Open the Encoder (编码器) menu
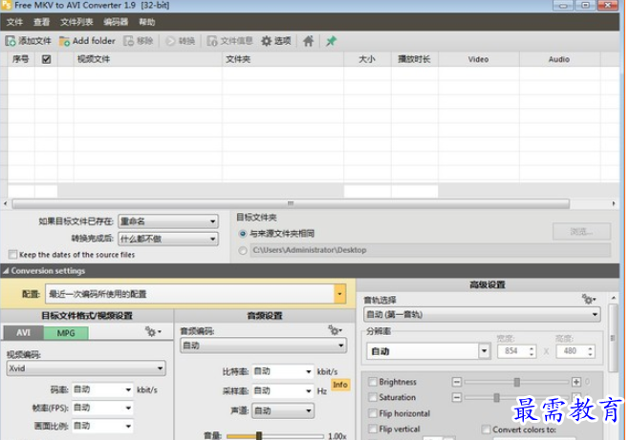The width and height of the screenshot is (630, 440). pos(116,22)
